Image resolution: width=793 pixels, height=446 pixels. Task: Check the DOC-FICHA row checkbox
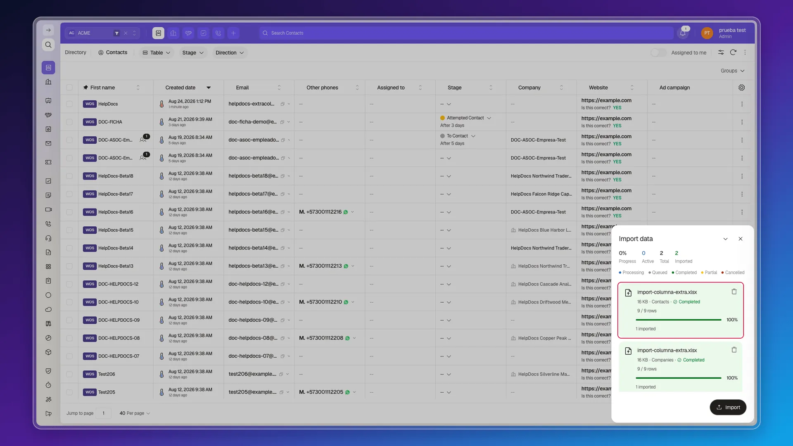click(x=69, y=122)
